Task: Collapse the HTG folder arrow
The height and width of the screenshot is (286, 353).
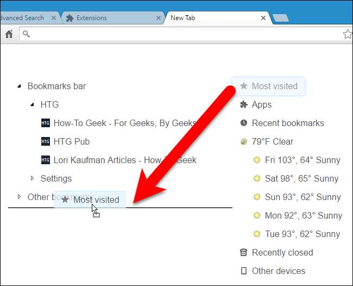Action: [x=33, y=104]
